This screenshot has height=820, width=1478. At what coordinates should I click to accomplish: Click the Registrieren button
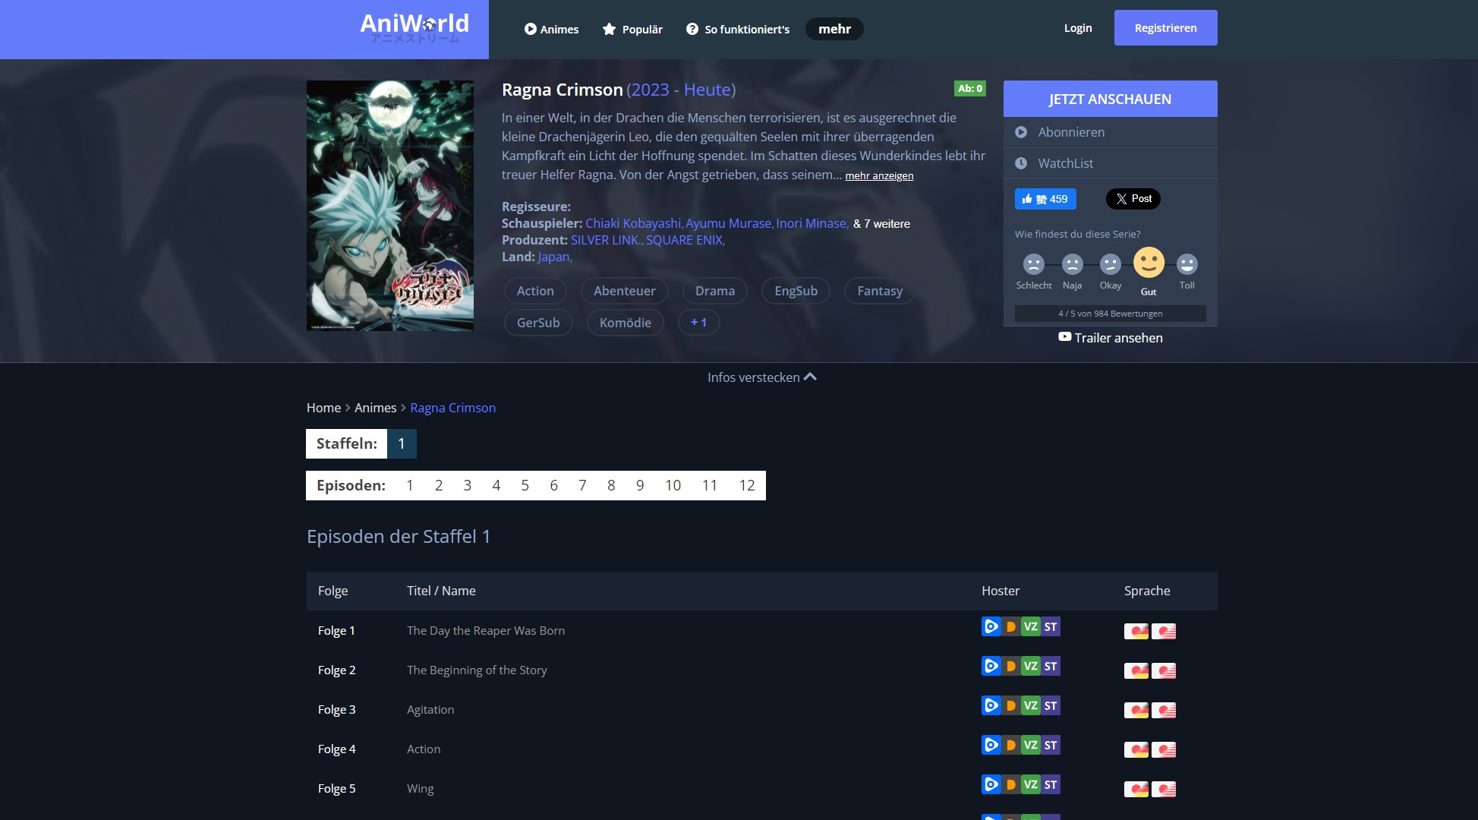1165,28
